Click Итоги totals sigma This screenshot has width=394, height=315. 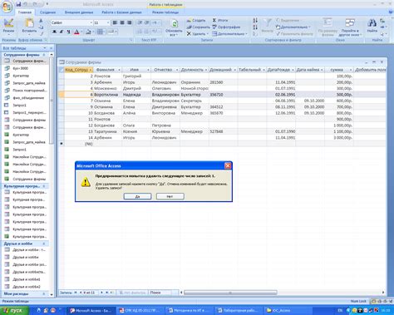point(220,21)
